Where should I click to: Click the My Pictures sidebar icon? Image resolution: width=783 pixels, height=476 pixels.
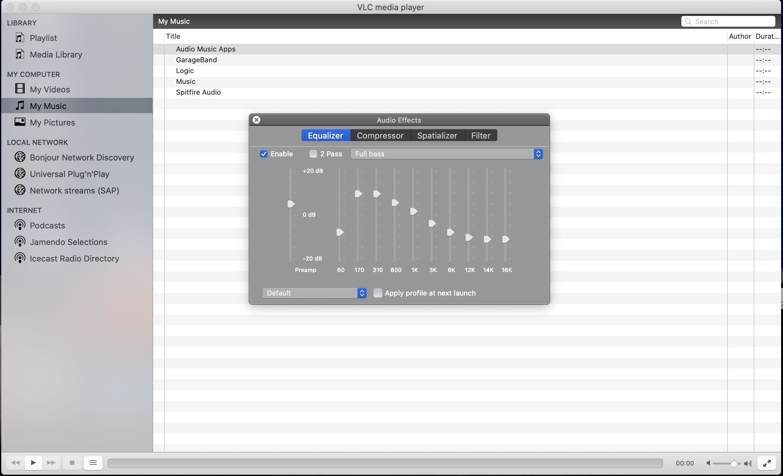(20, 122)
